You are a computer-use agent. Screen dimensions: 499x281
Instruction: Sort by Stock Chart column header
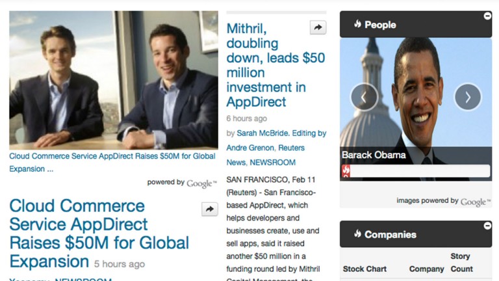pyautogui.click(x=365, y=269)
